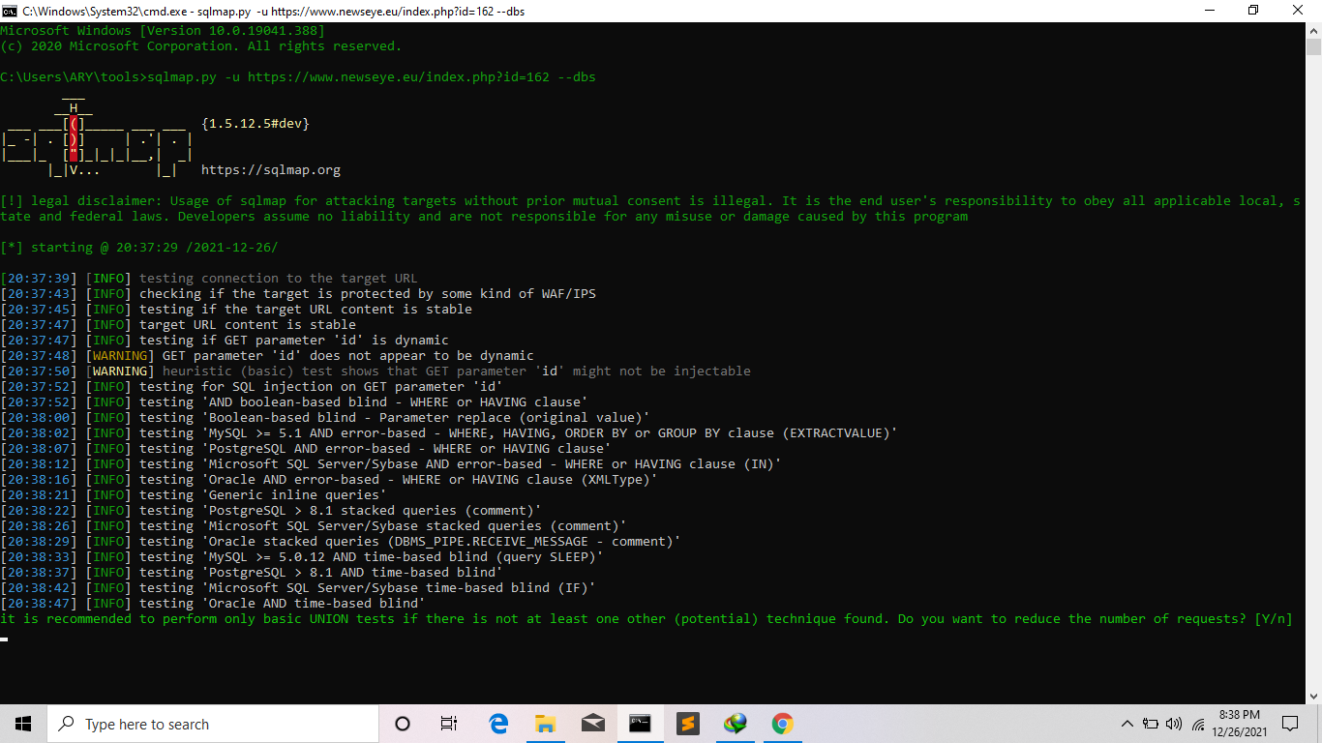Click the console vertical scrollbar thumb

[x=1313, y=48]
